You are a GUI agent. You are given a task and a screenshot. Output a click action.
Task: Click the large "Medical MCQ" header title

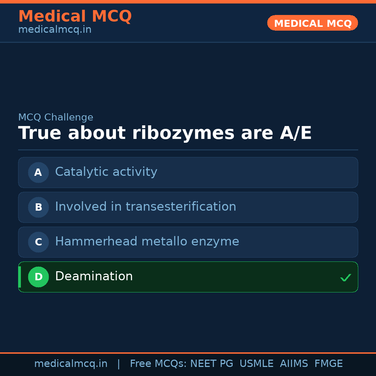[75, 16]
